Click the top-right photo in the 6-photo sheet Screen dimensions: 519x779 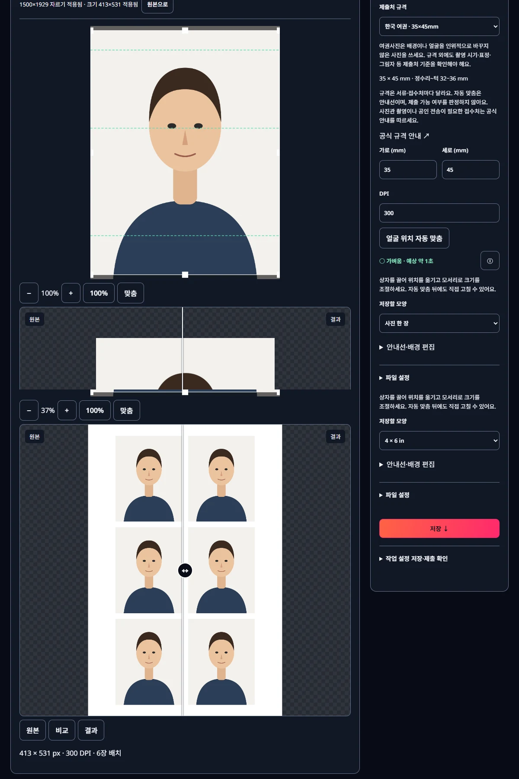point(221,479)
